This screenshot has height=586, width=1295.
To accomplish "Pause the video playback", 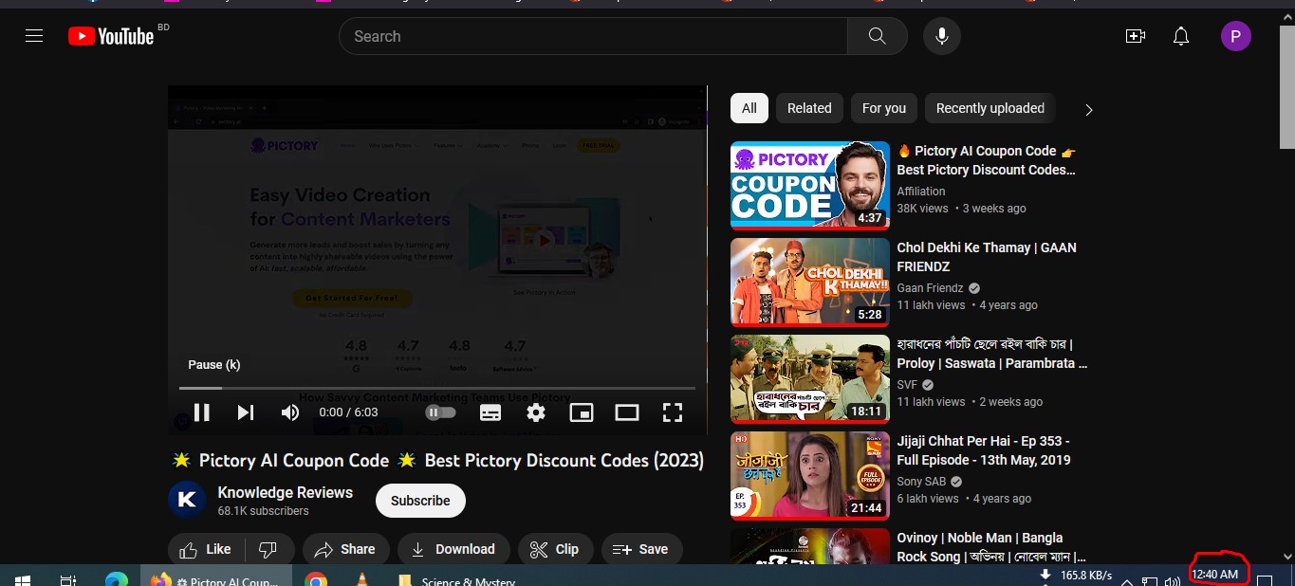I will [x=201, y=412].
